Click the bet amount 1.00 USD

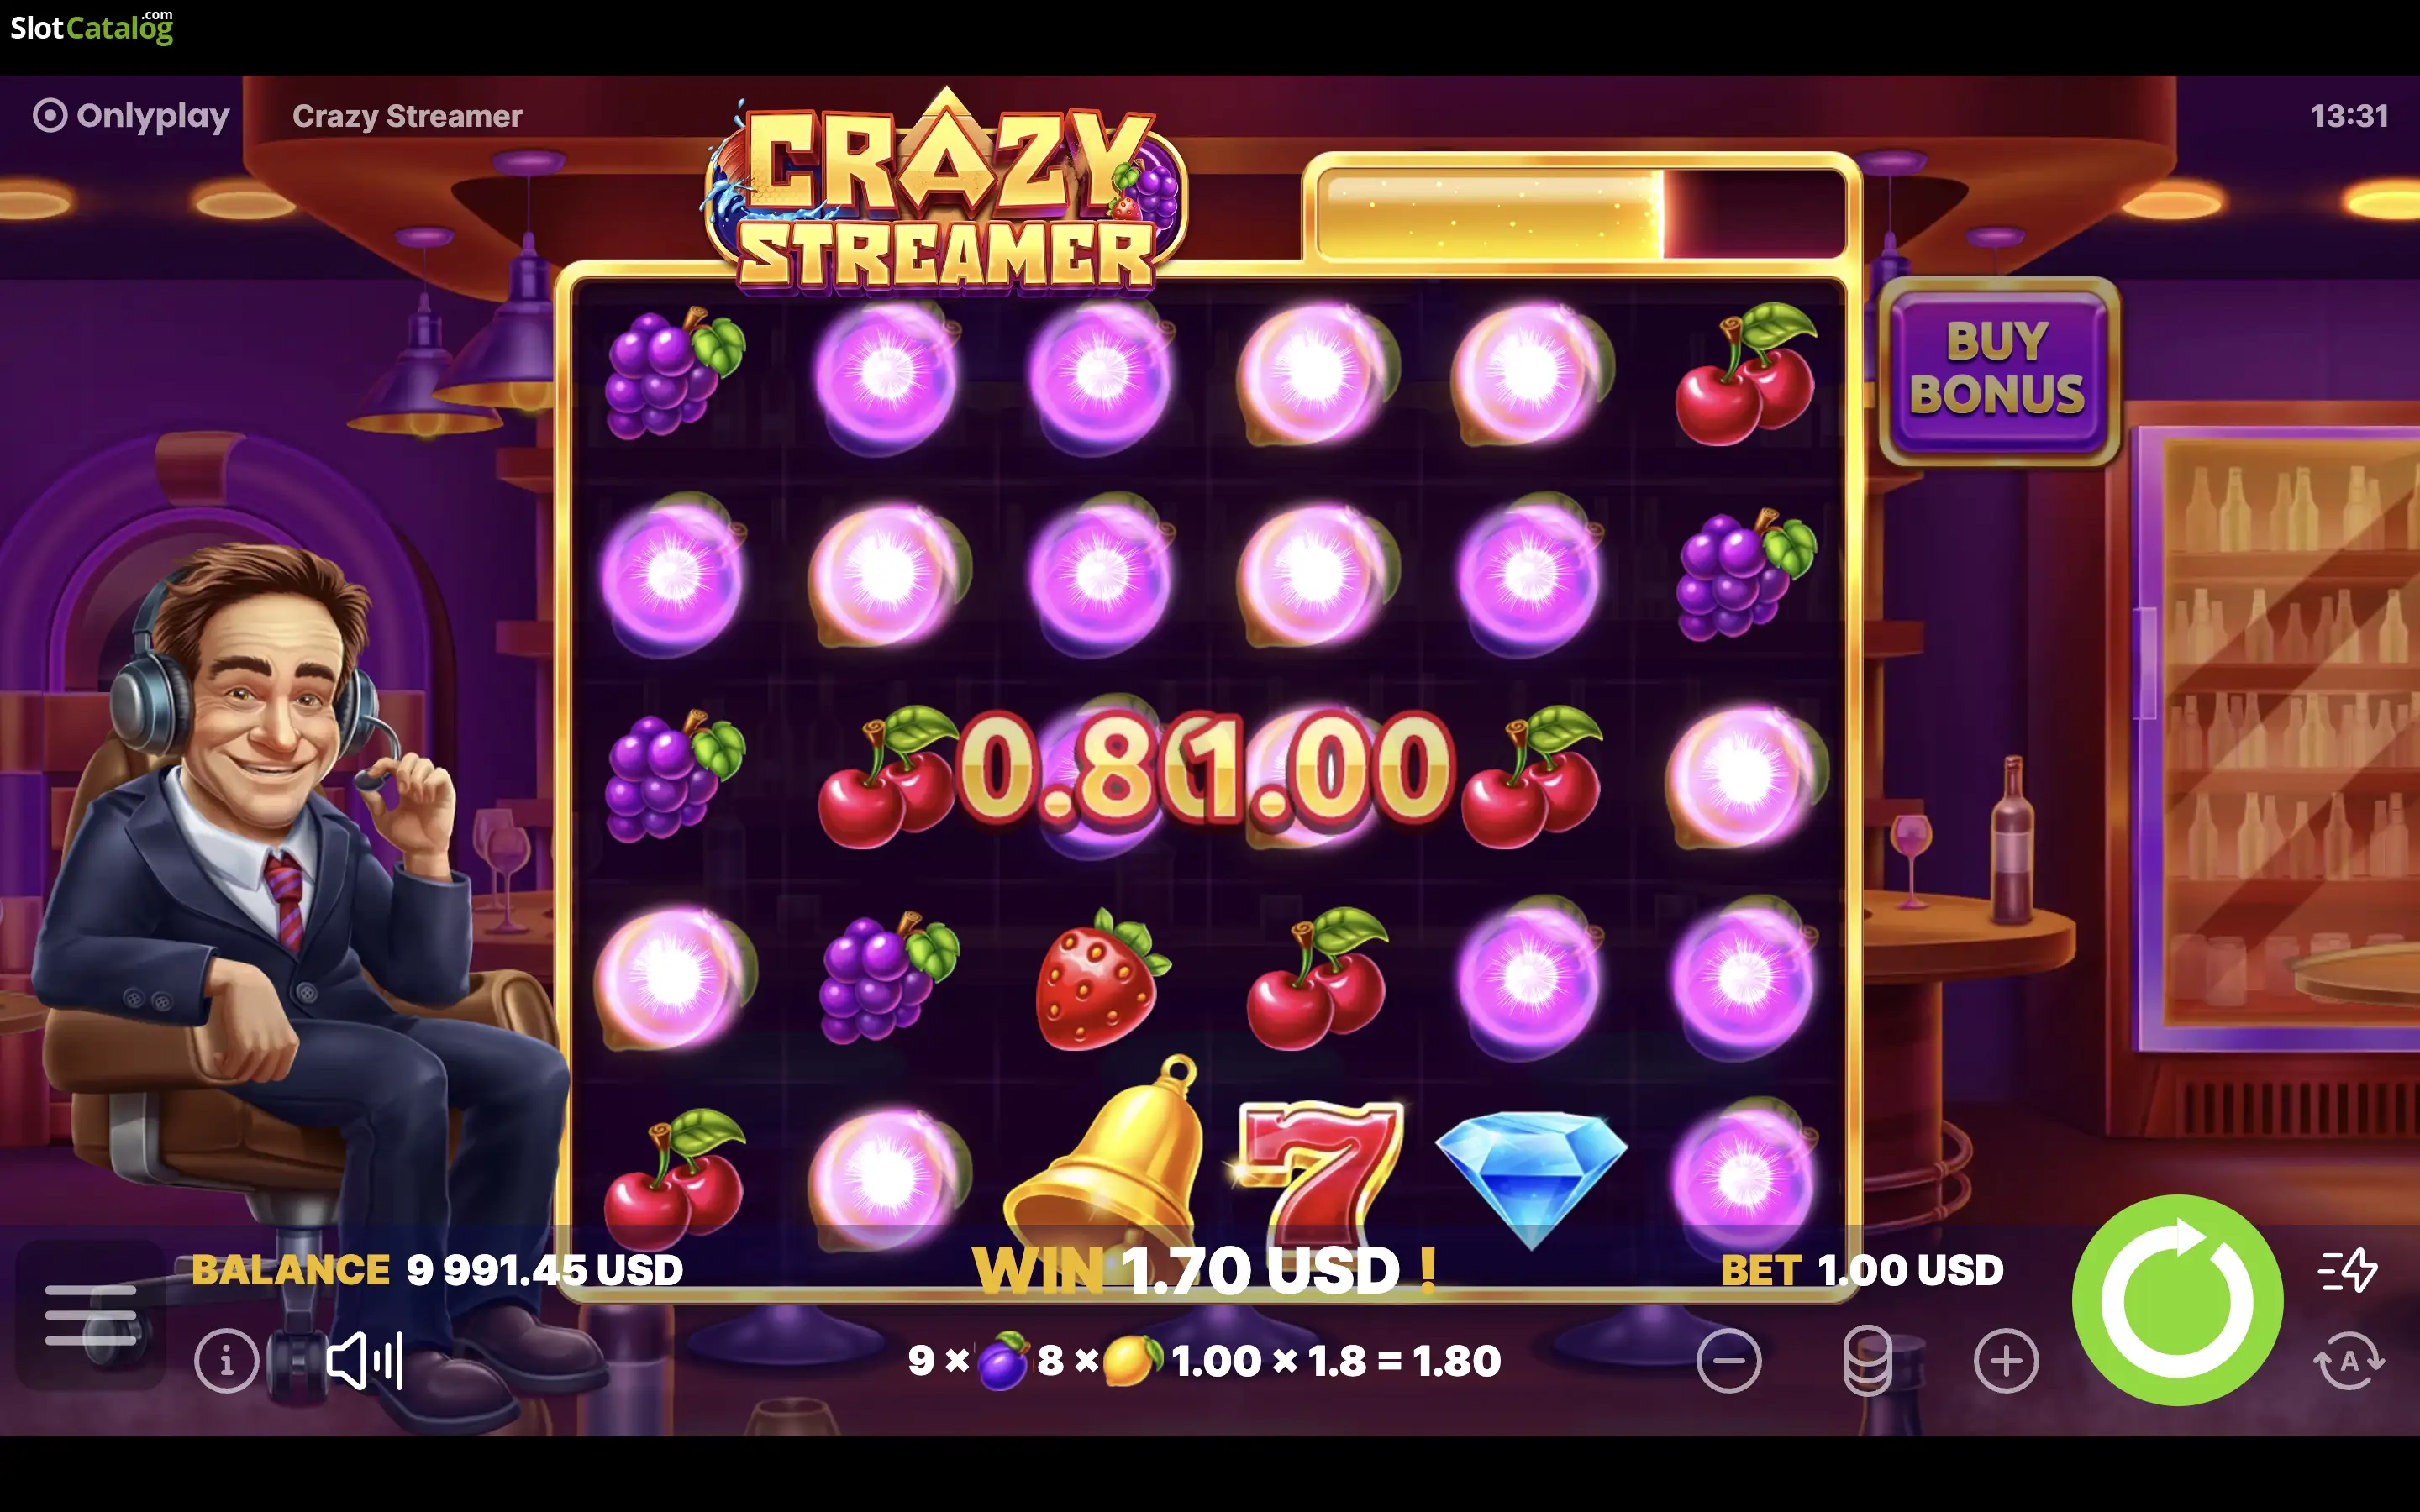1910,1270
